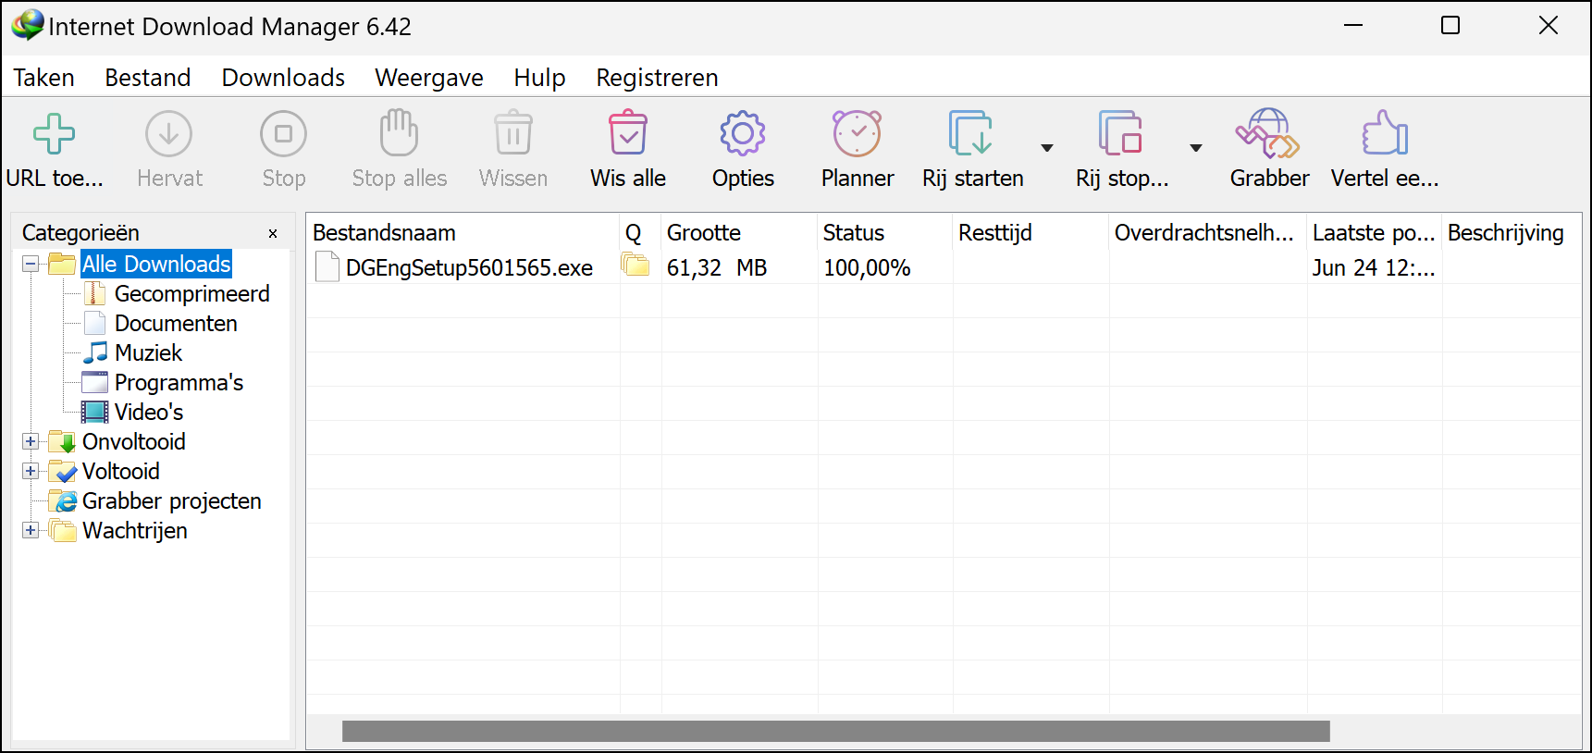Click the Wissen trash icon

coord(513,133)
